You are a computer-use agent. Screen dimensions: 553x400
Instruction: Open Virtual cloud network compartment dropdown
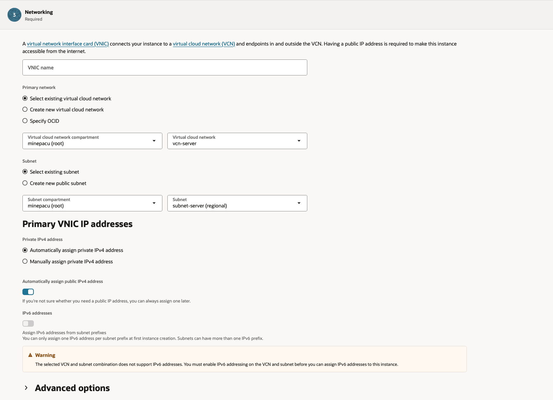[x=92, y=141]
